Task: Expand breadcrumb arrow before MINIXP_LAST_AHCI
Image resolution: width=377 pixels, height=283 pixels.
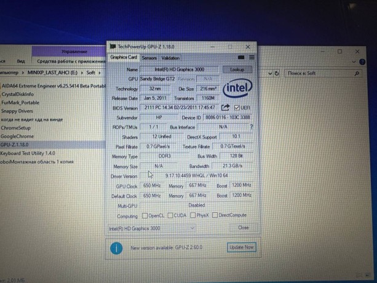Action: (23, 73)
